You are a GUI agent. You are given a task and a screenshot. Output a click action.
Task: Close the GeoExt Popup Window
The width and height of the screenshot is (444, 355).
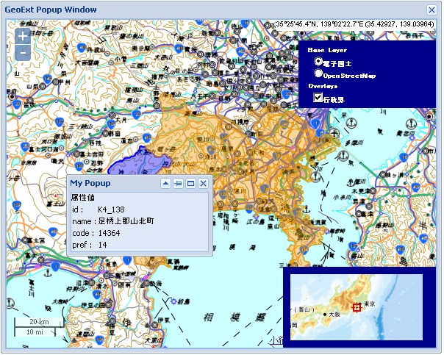(x=432, y=10)
